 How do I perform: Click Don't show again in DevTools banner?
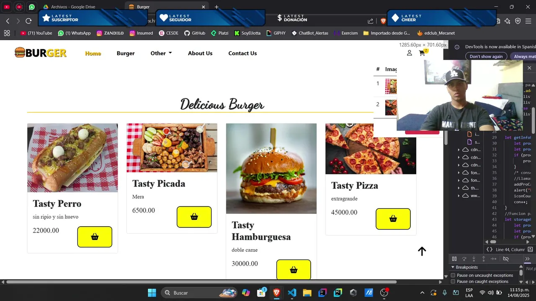pos(486,56)
